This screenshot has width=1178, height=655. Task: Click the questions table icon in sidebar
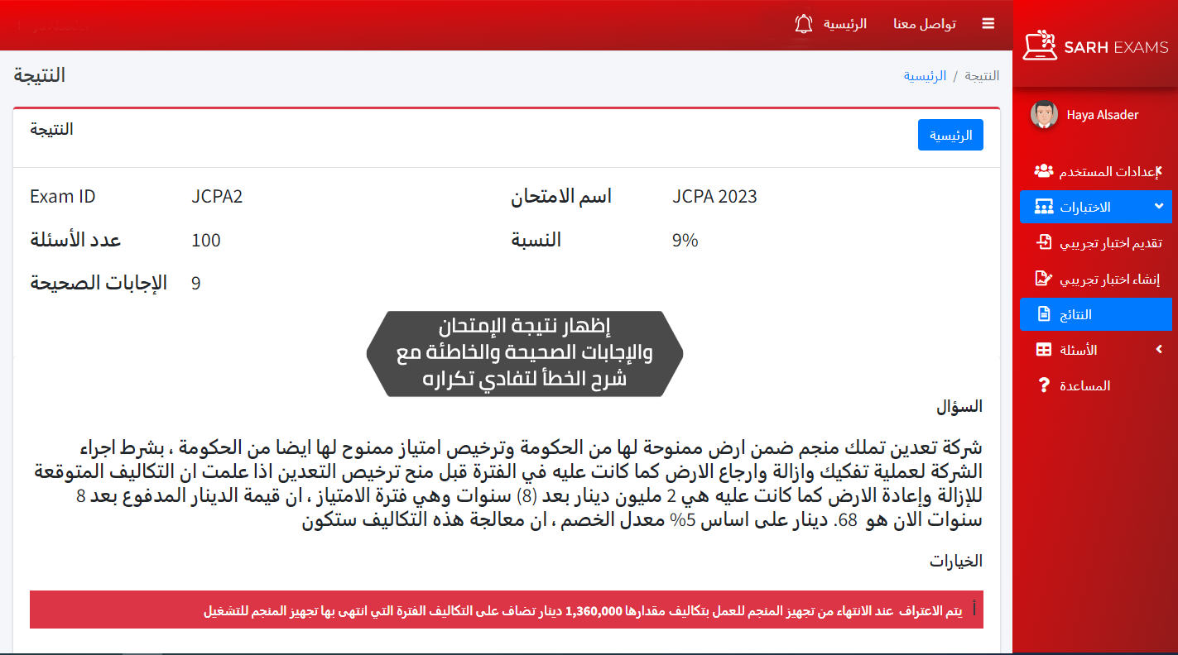(x=1044, y=350)
